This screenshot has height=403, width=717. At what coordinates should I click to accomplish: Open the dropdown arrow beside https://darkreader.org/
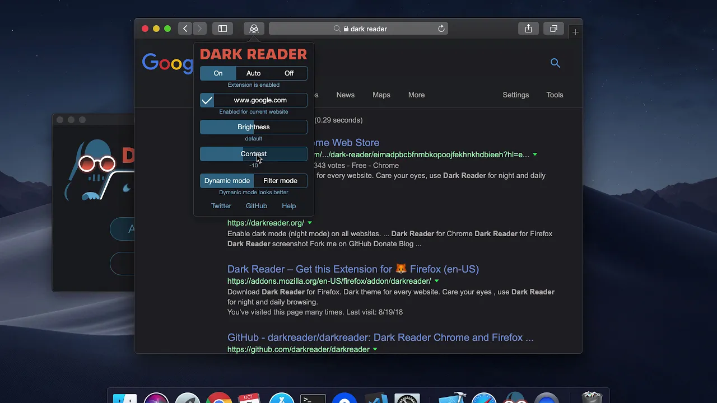(x=310, y=223)
